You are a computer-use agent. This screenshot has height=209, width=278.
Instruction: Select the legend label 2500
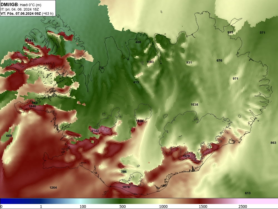[243, 206]
